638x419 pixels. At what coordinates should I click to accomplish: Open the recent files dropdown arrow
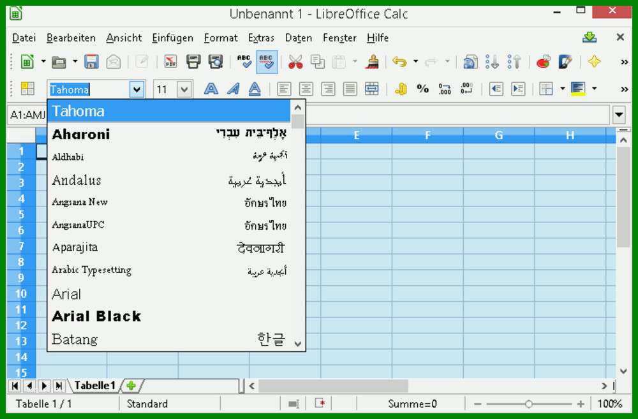coord(75,62)
